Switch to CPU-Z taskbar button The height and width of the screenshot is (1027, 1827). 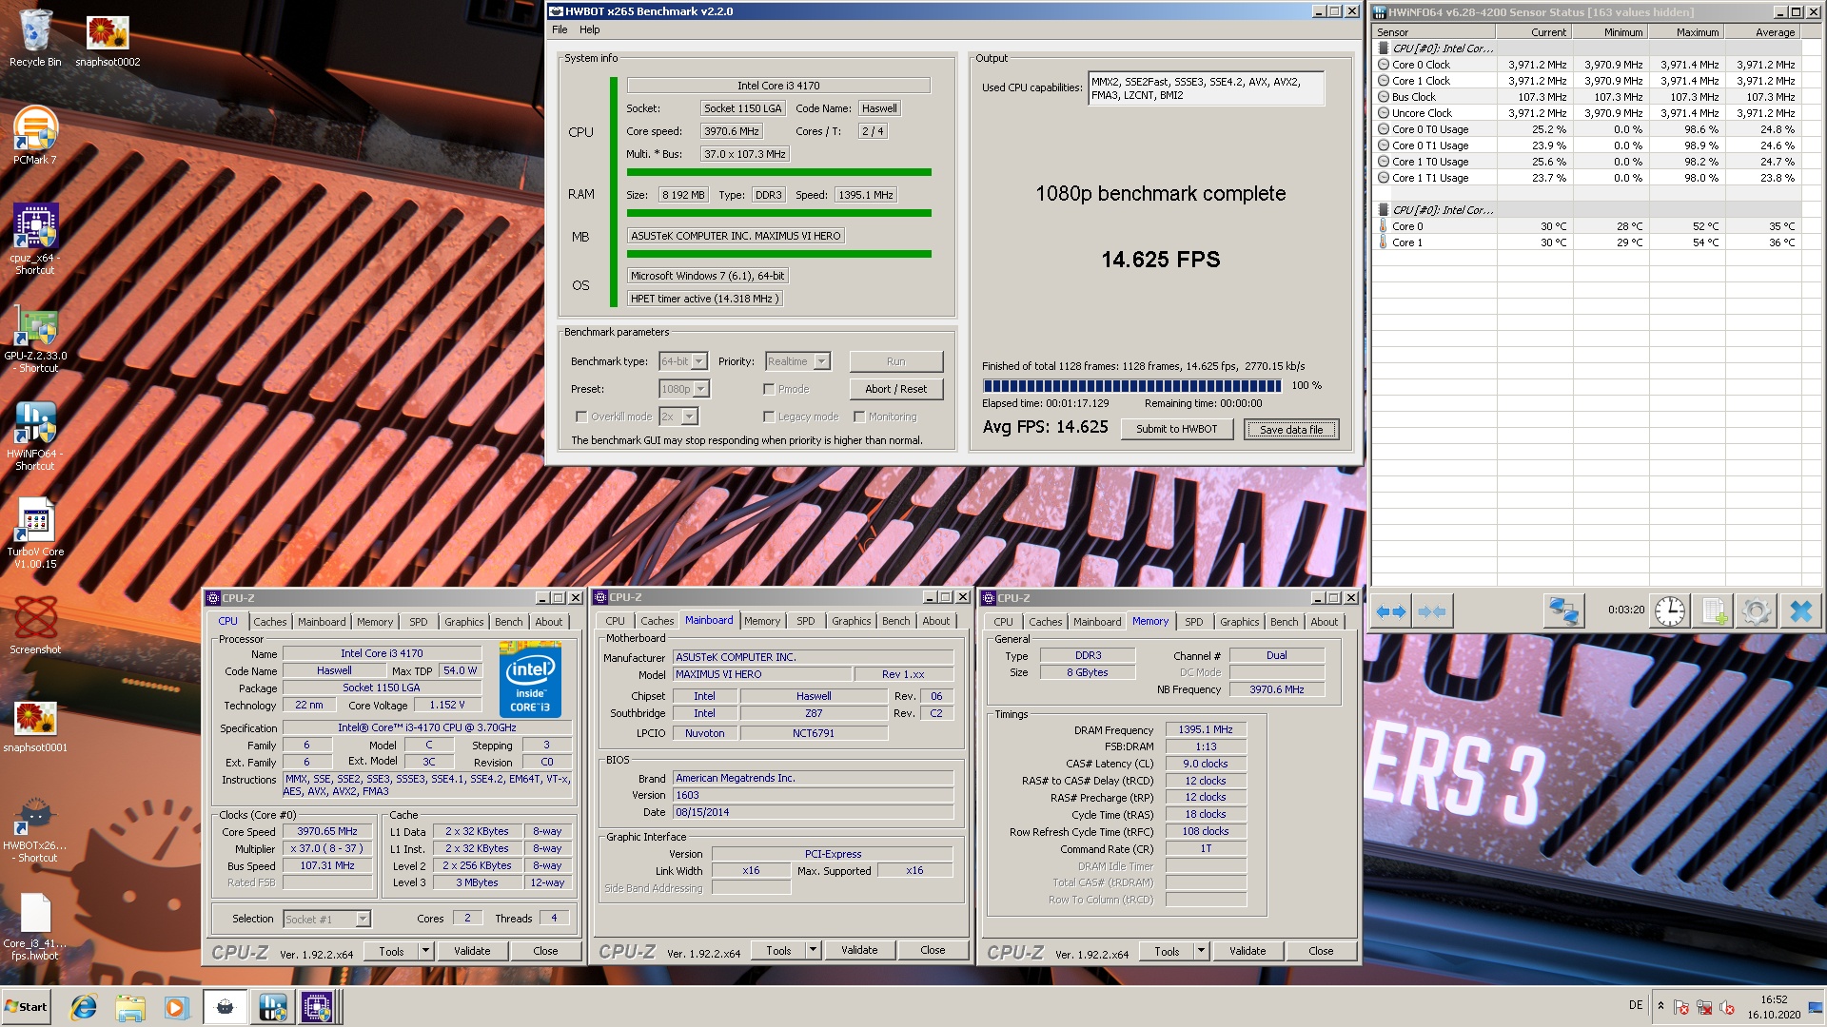click(x=318, y=1007)
